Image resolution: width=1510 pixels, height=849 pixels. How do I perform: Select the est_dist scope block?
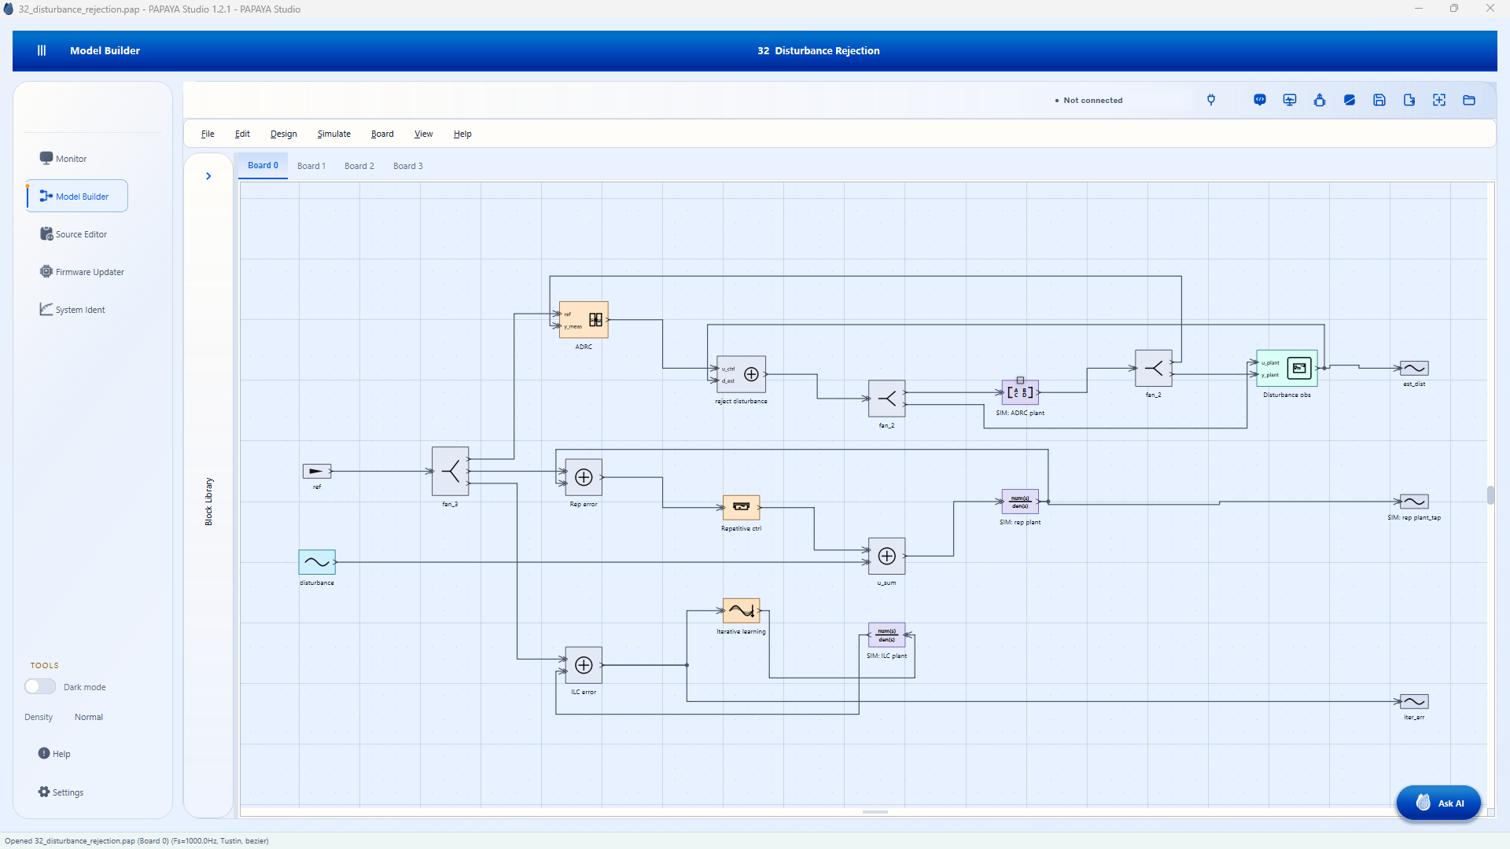coord(1414,368)
